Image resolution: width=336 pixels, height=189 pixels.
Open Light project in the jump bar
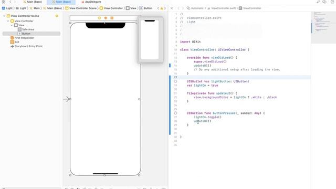pyautogui.click(x=7, y=8)
